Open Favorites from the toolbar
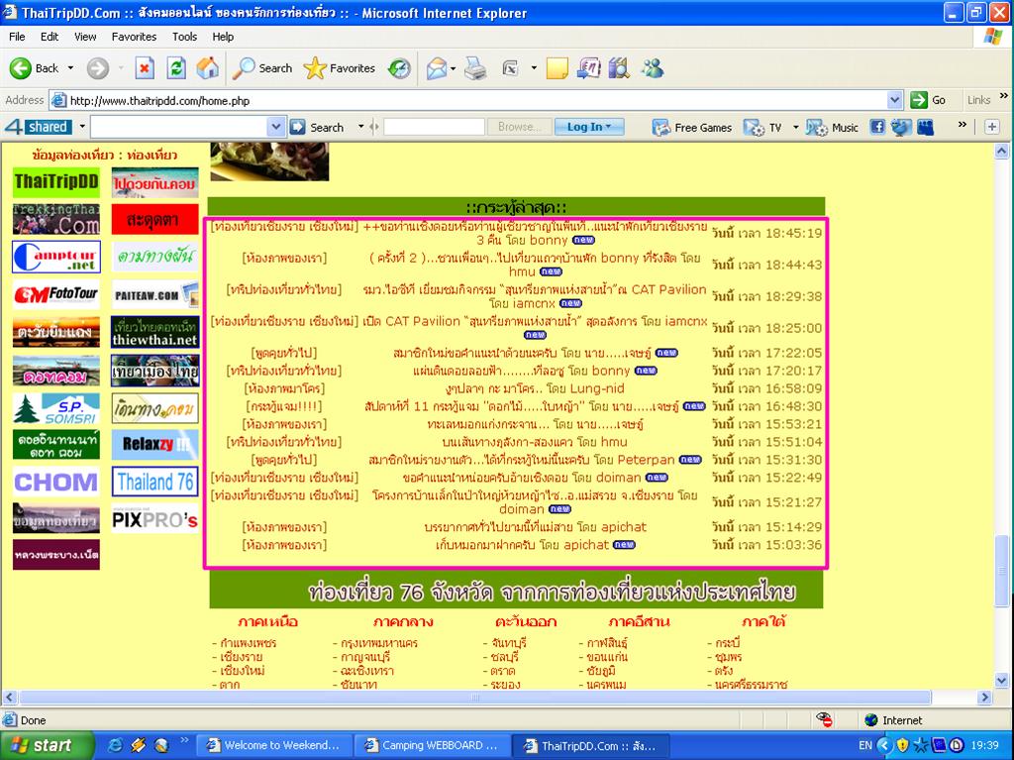The width and height of the screenshot is (1014, 760). [x=340, y=68]
